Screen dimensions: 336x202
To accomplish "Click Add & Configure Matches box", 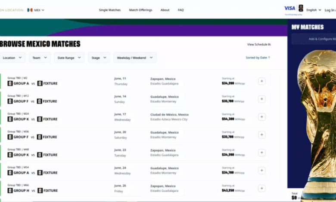I will tap(314, 39).
